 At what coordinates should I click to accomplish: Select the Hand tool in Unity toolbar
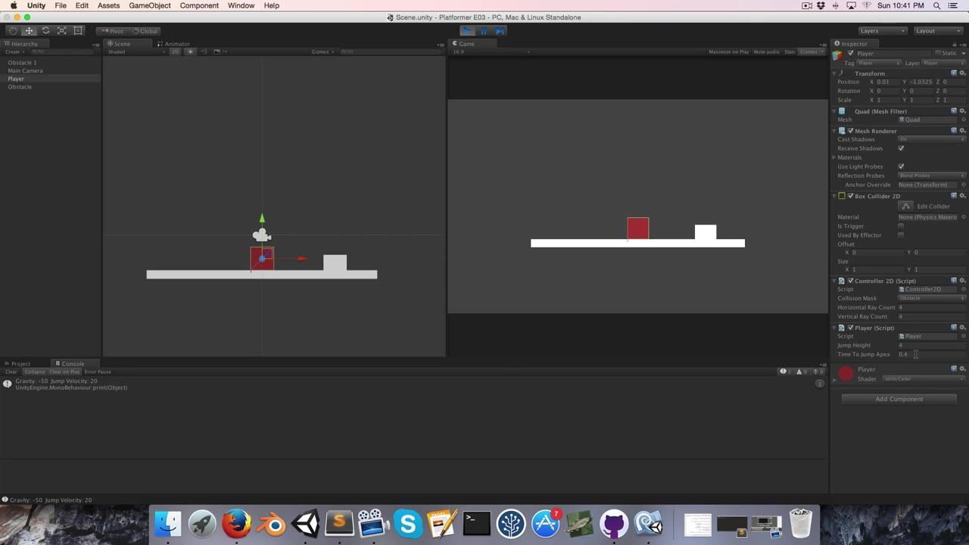pyautogui.click(x=13, y=31)
